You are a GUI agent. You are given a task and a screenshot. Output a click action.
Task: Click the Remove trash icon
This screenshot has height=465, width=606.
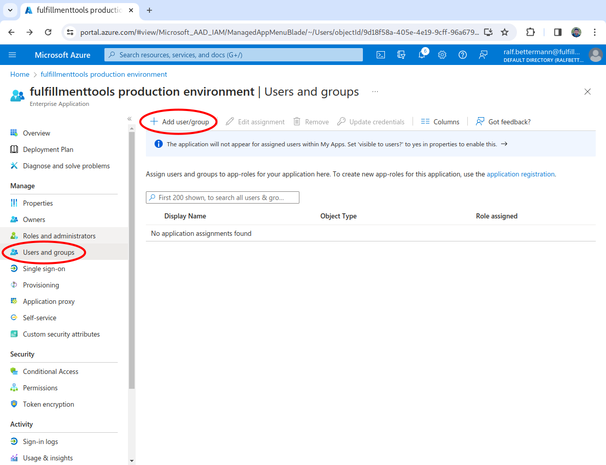(297, 121)
